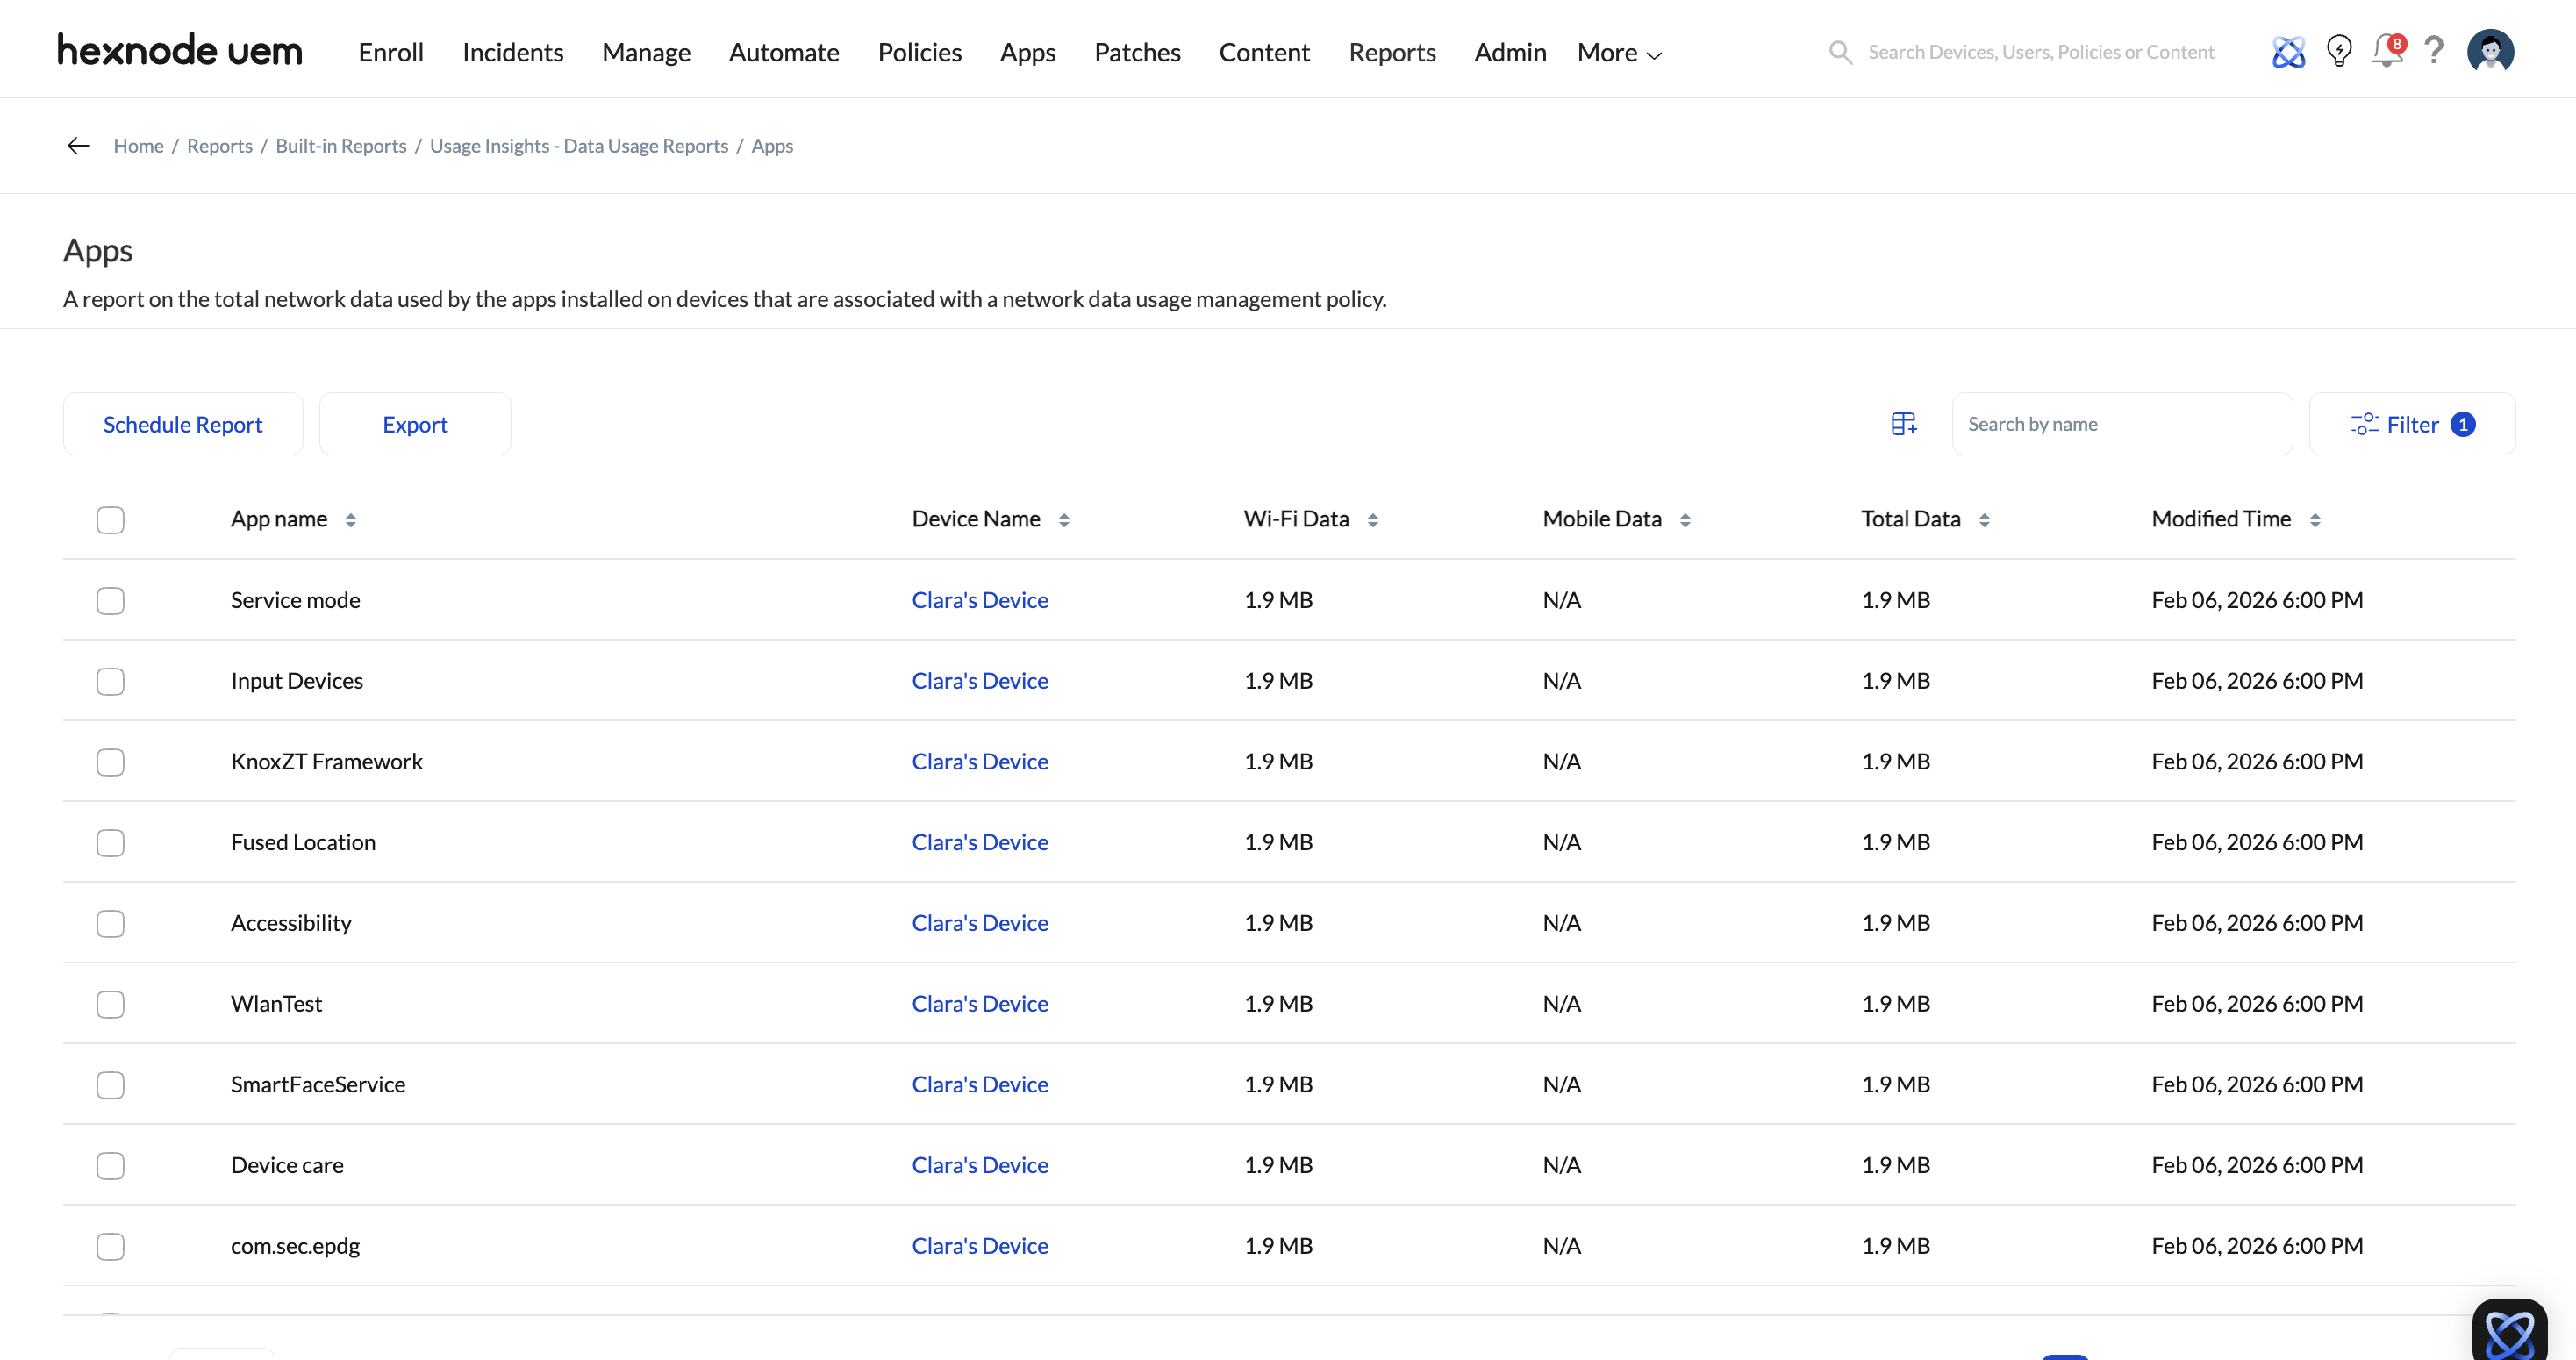Select the Service mode row checkbox
This screenshot has width=2576, height=1360.
110,601
